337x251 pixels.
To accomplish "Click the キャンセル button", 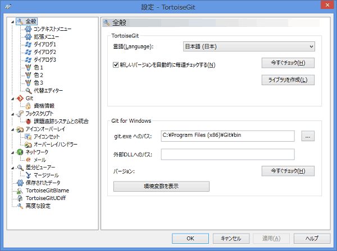I will tap(231, 239).
